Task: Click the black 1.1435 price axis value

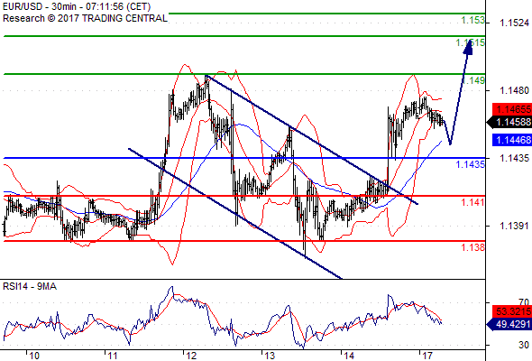Action: [x=514, y=158]
